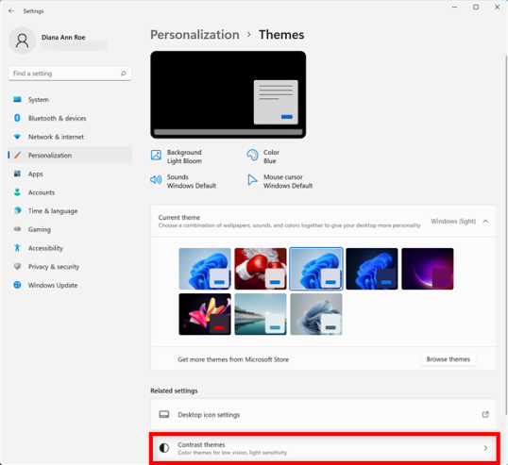The height and width of the screenshot is (465, 508).
Task: Click the Personalization brush icon in the sidebar
Action: 17,155
